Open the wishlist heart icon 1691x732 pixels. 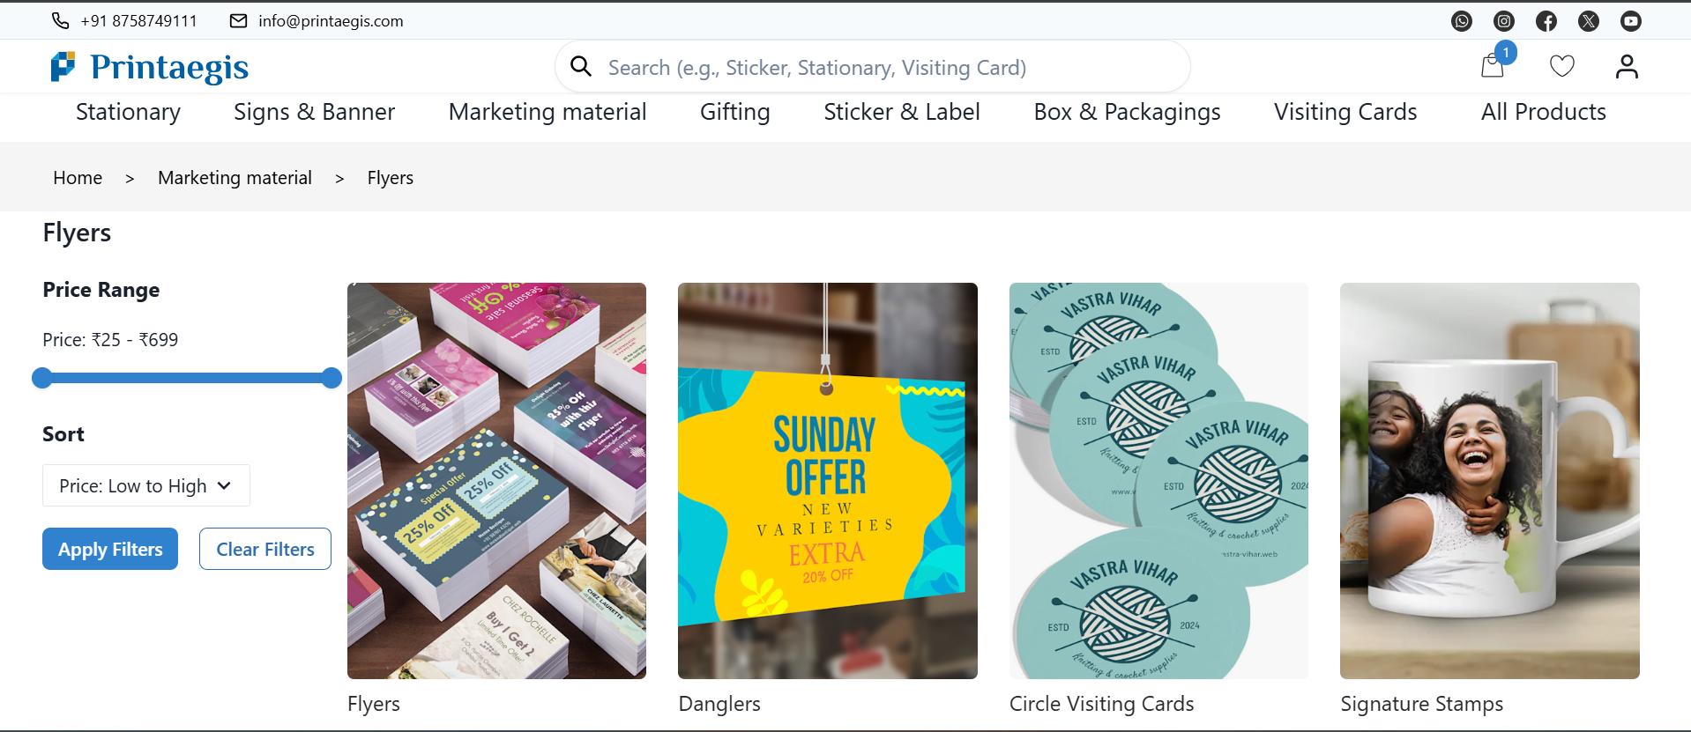pos(1561,66)
